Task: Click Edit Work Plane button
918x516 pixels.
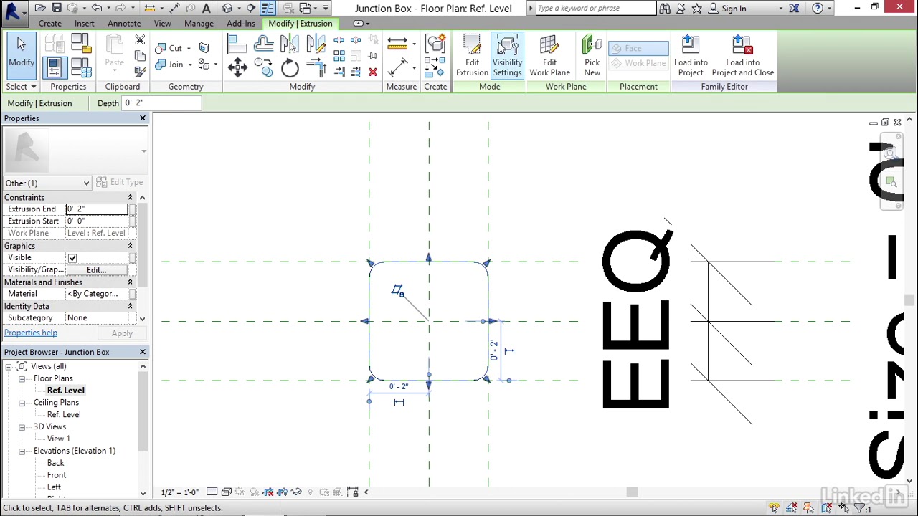Action: coord(549,56)
